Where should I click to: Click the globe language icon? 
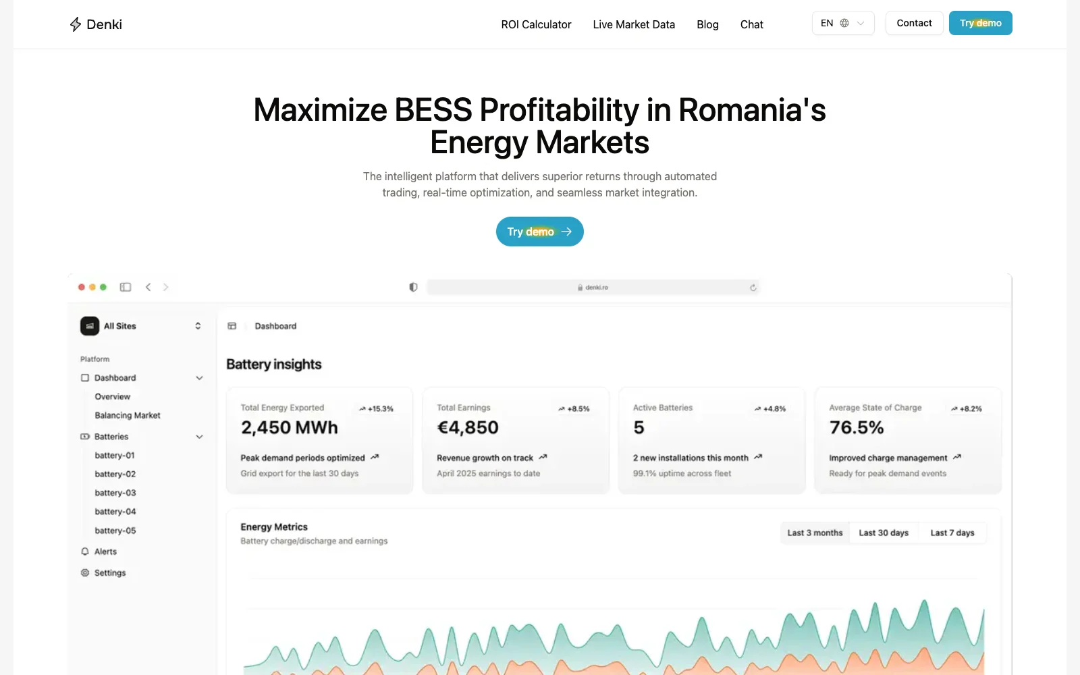coord(844,23)
